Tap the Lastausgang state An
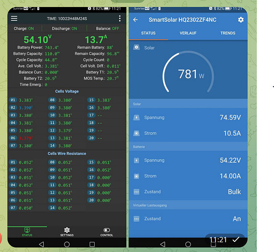 coord(237,219)
